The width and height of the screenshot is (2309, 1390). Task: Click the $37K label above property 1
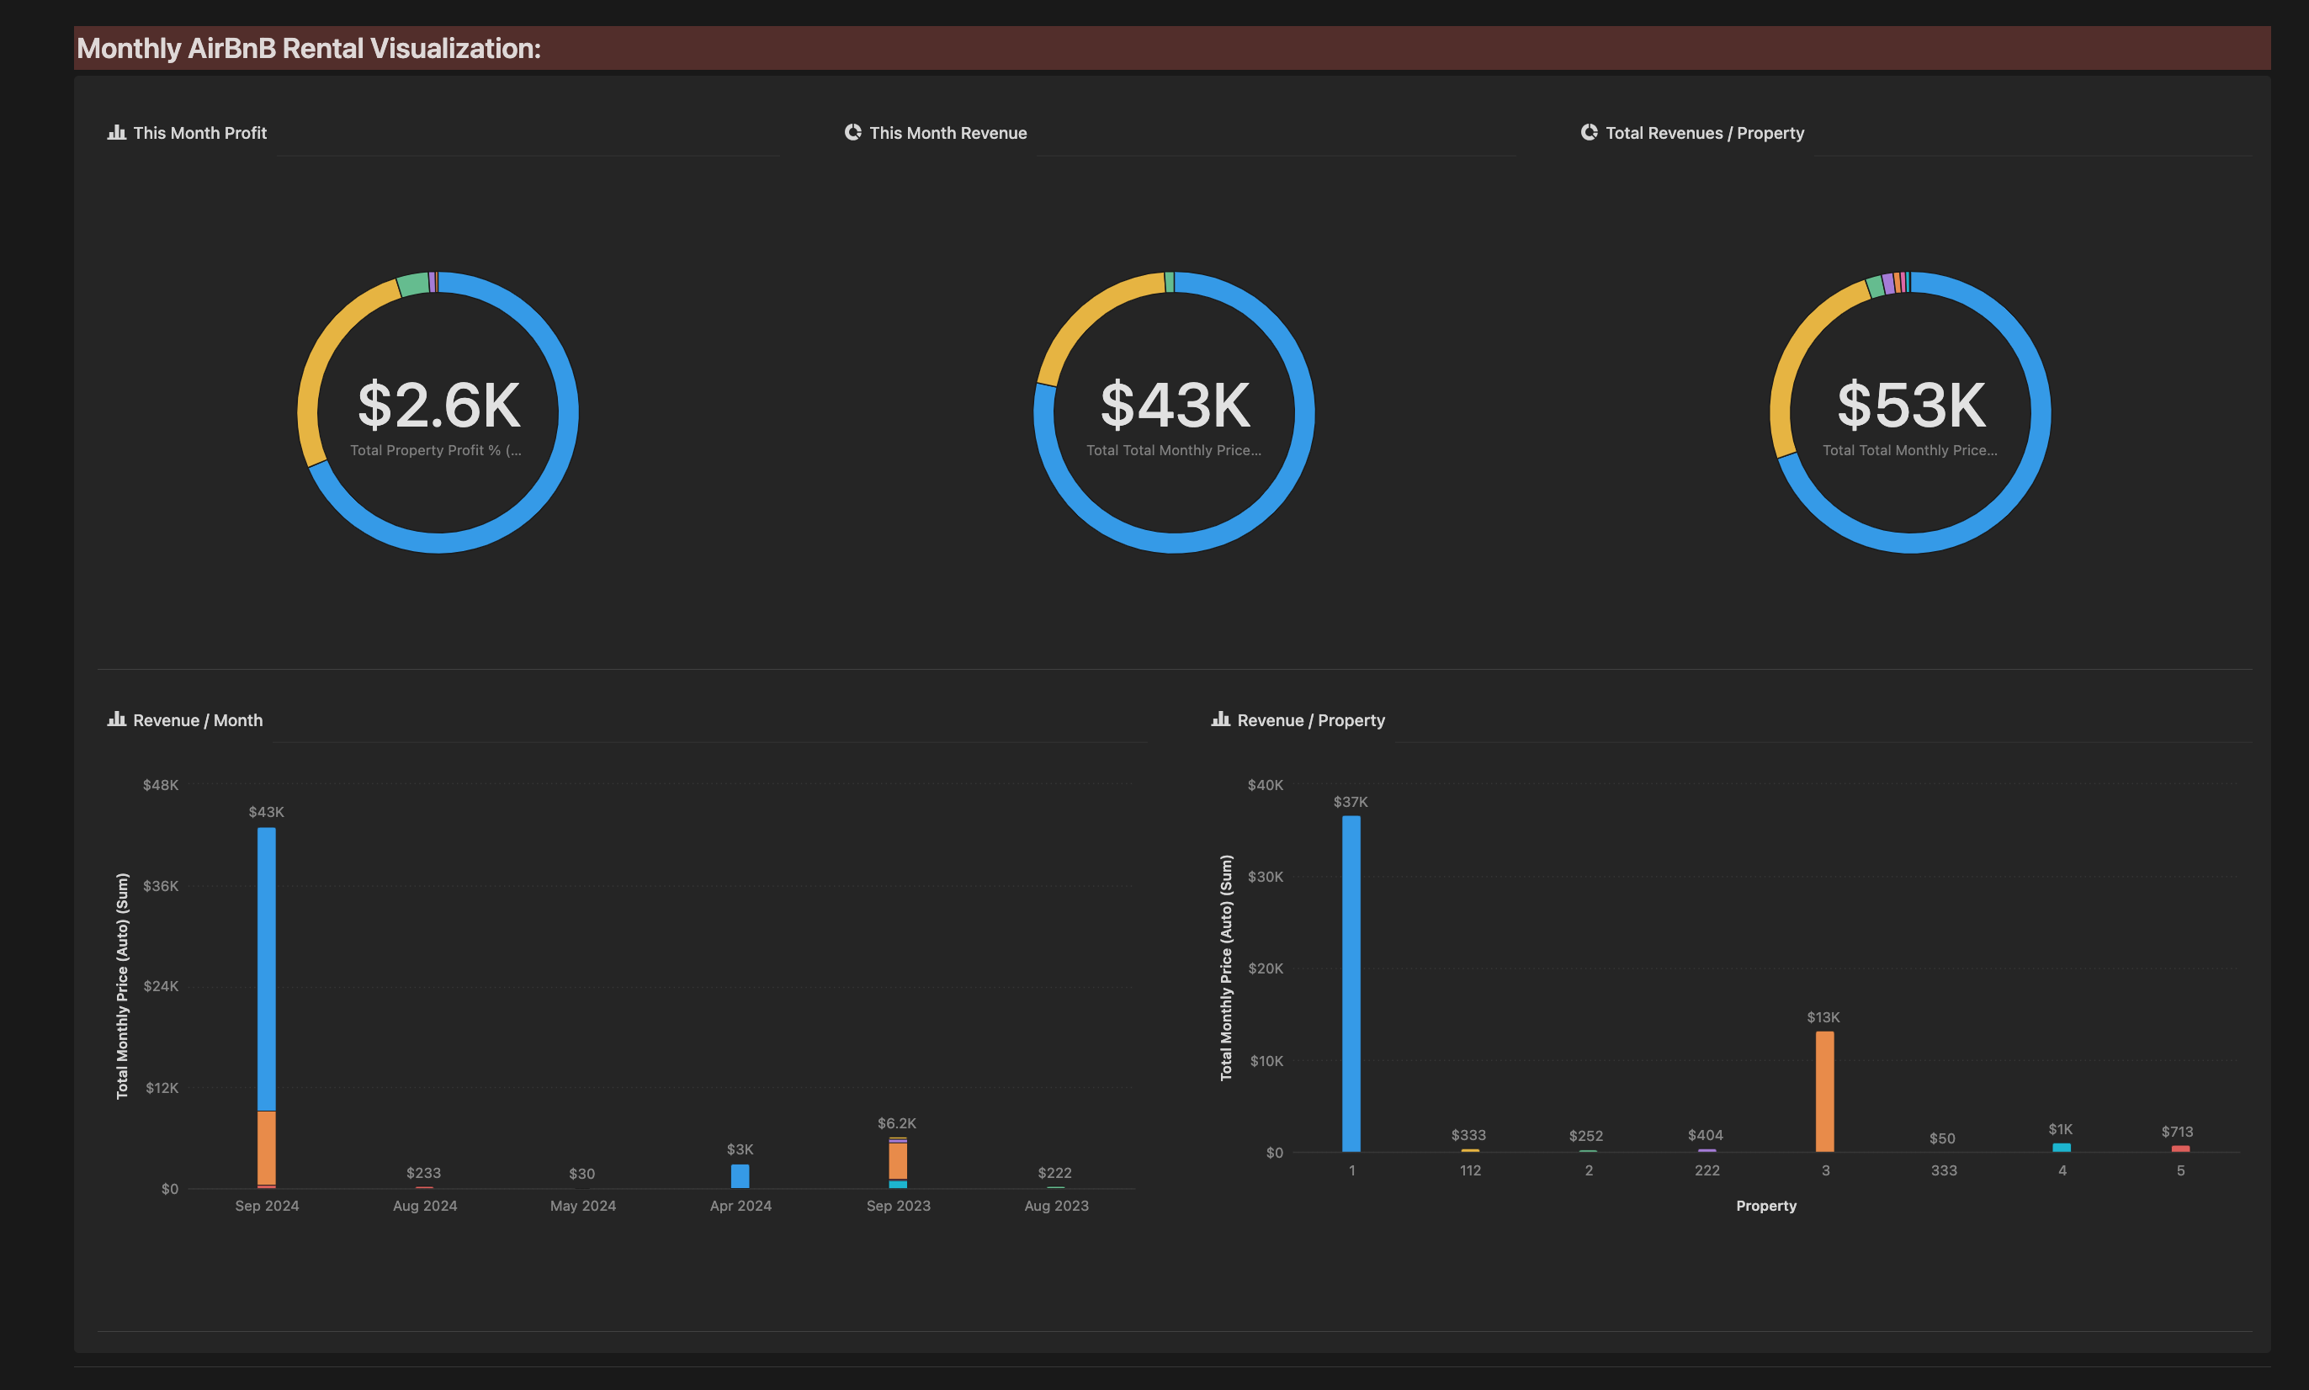tap(1351, 802)
